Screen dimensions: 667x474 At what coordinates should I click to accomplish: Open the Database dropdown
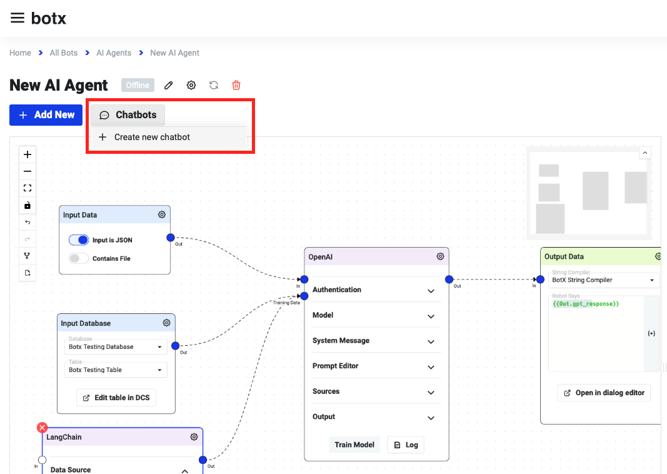116,347
